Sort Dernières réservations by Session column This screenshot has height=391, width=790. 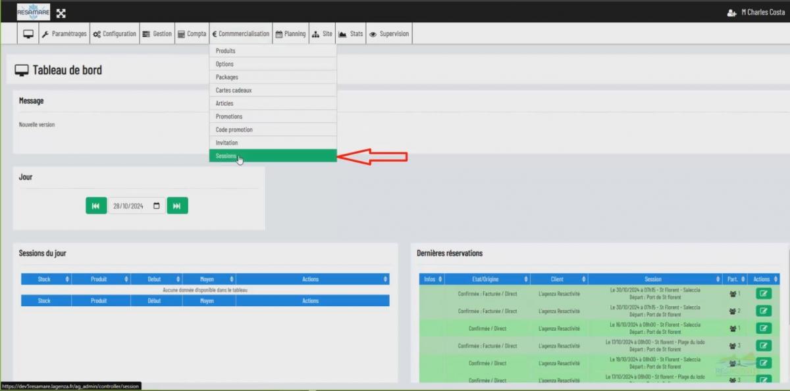point(656,279)
